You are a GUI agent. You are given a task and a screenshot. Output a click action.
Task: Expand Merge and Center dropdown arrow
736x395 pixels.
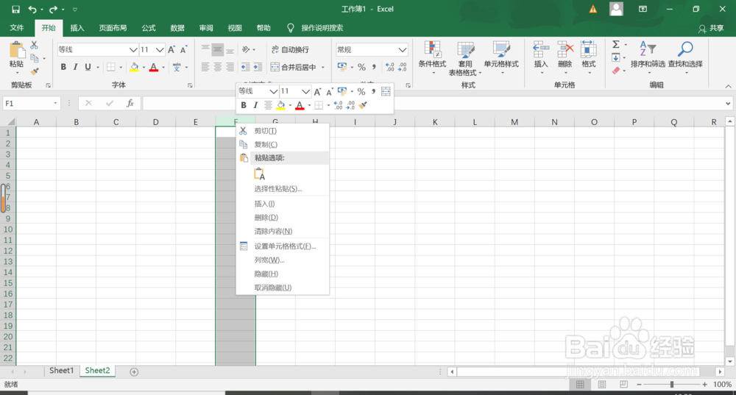pyautogui.click(x=323, y=68)
